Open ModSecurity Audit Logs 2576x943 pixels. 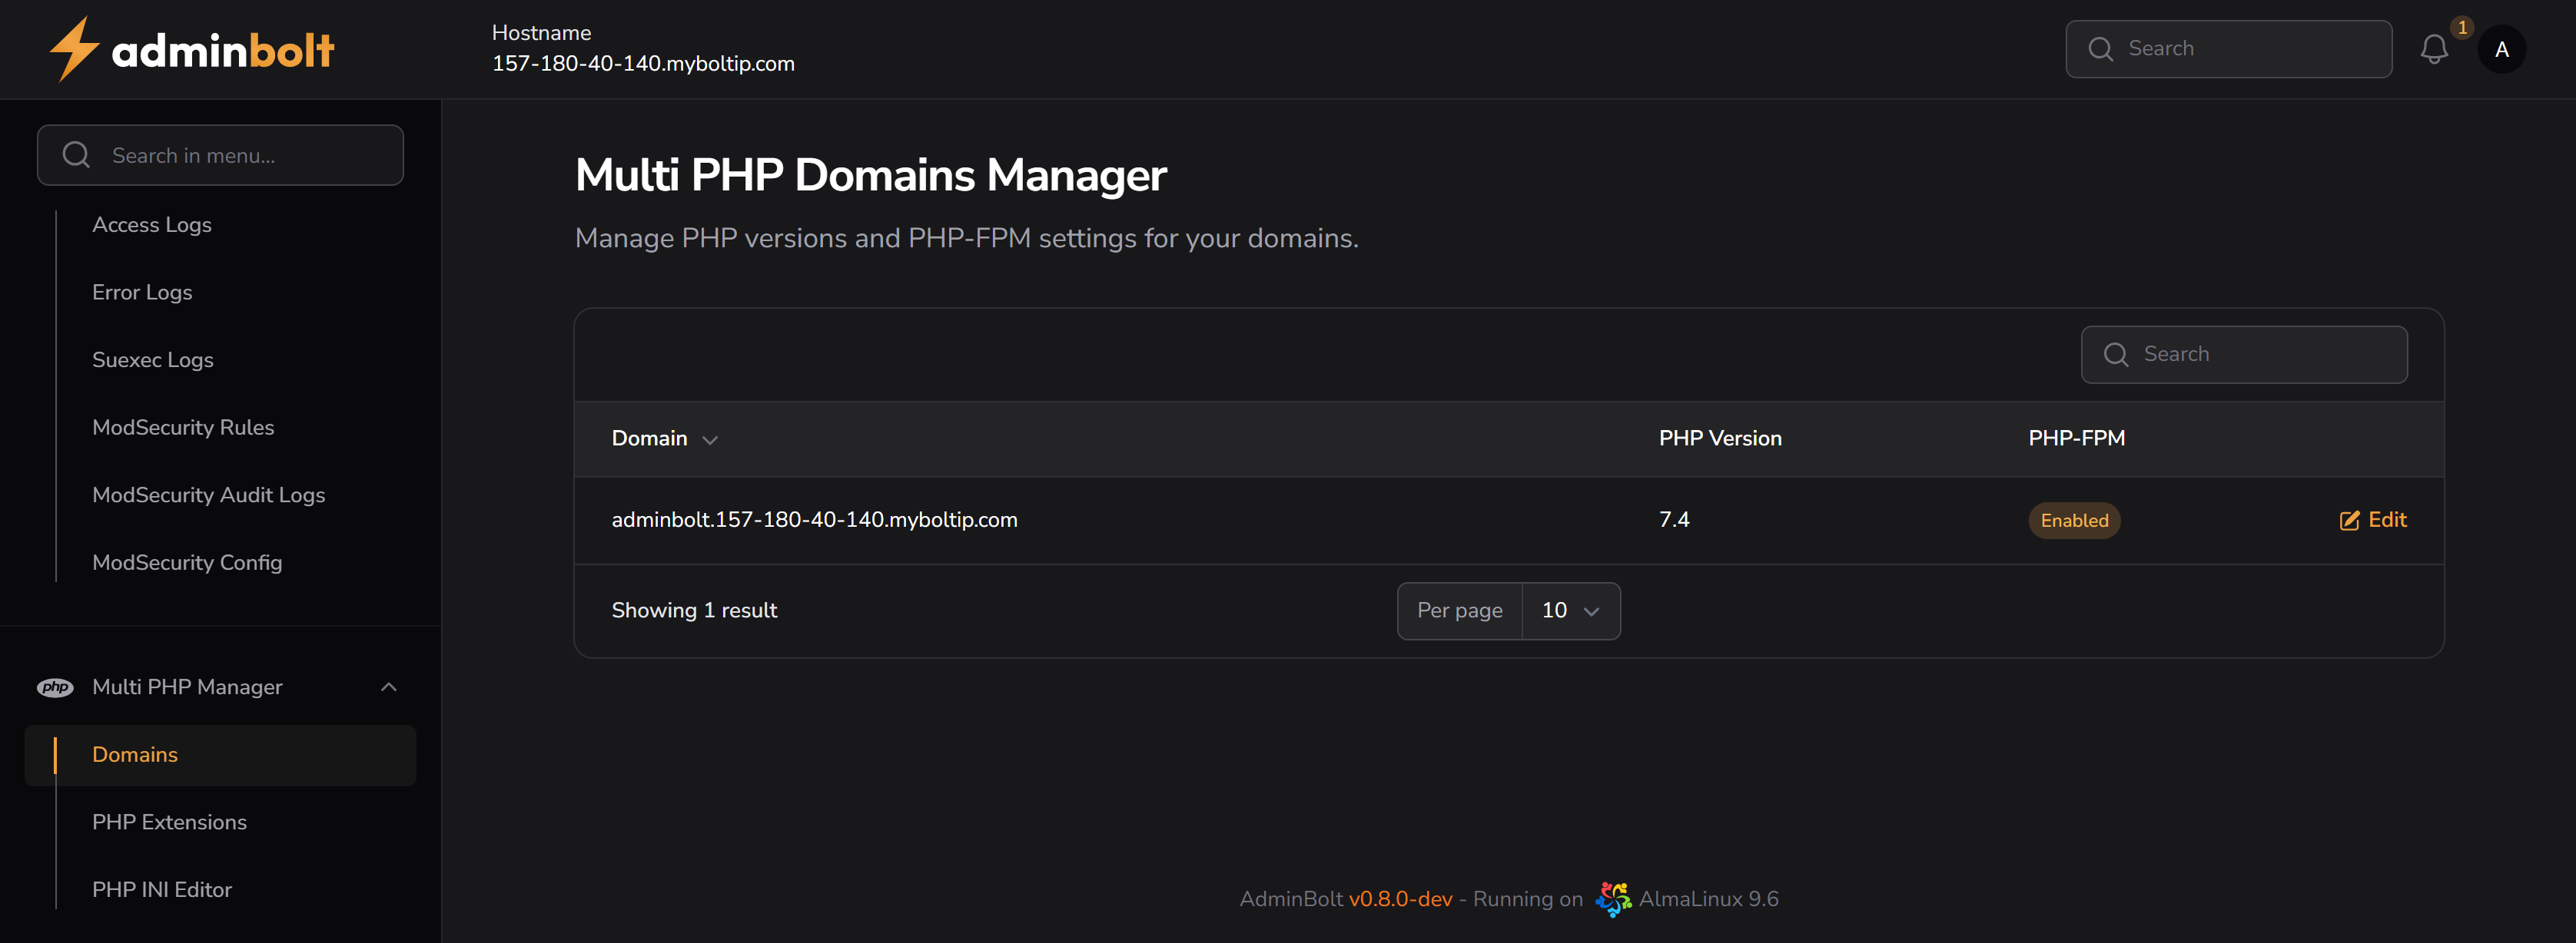pos(208,494)
